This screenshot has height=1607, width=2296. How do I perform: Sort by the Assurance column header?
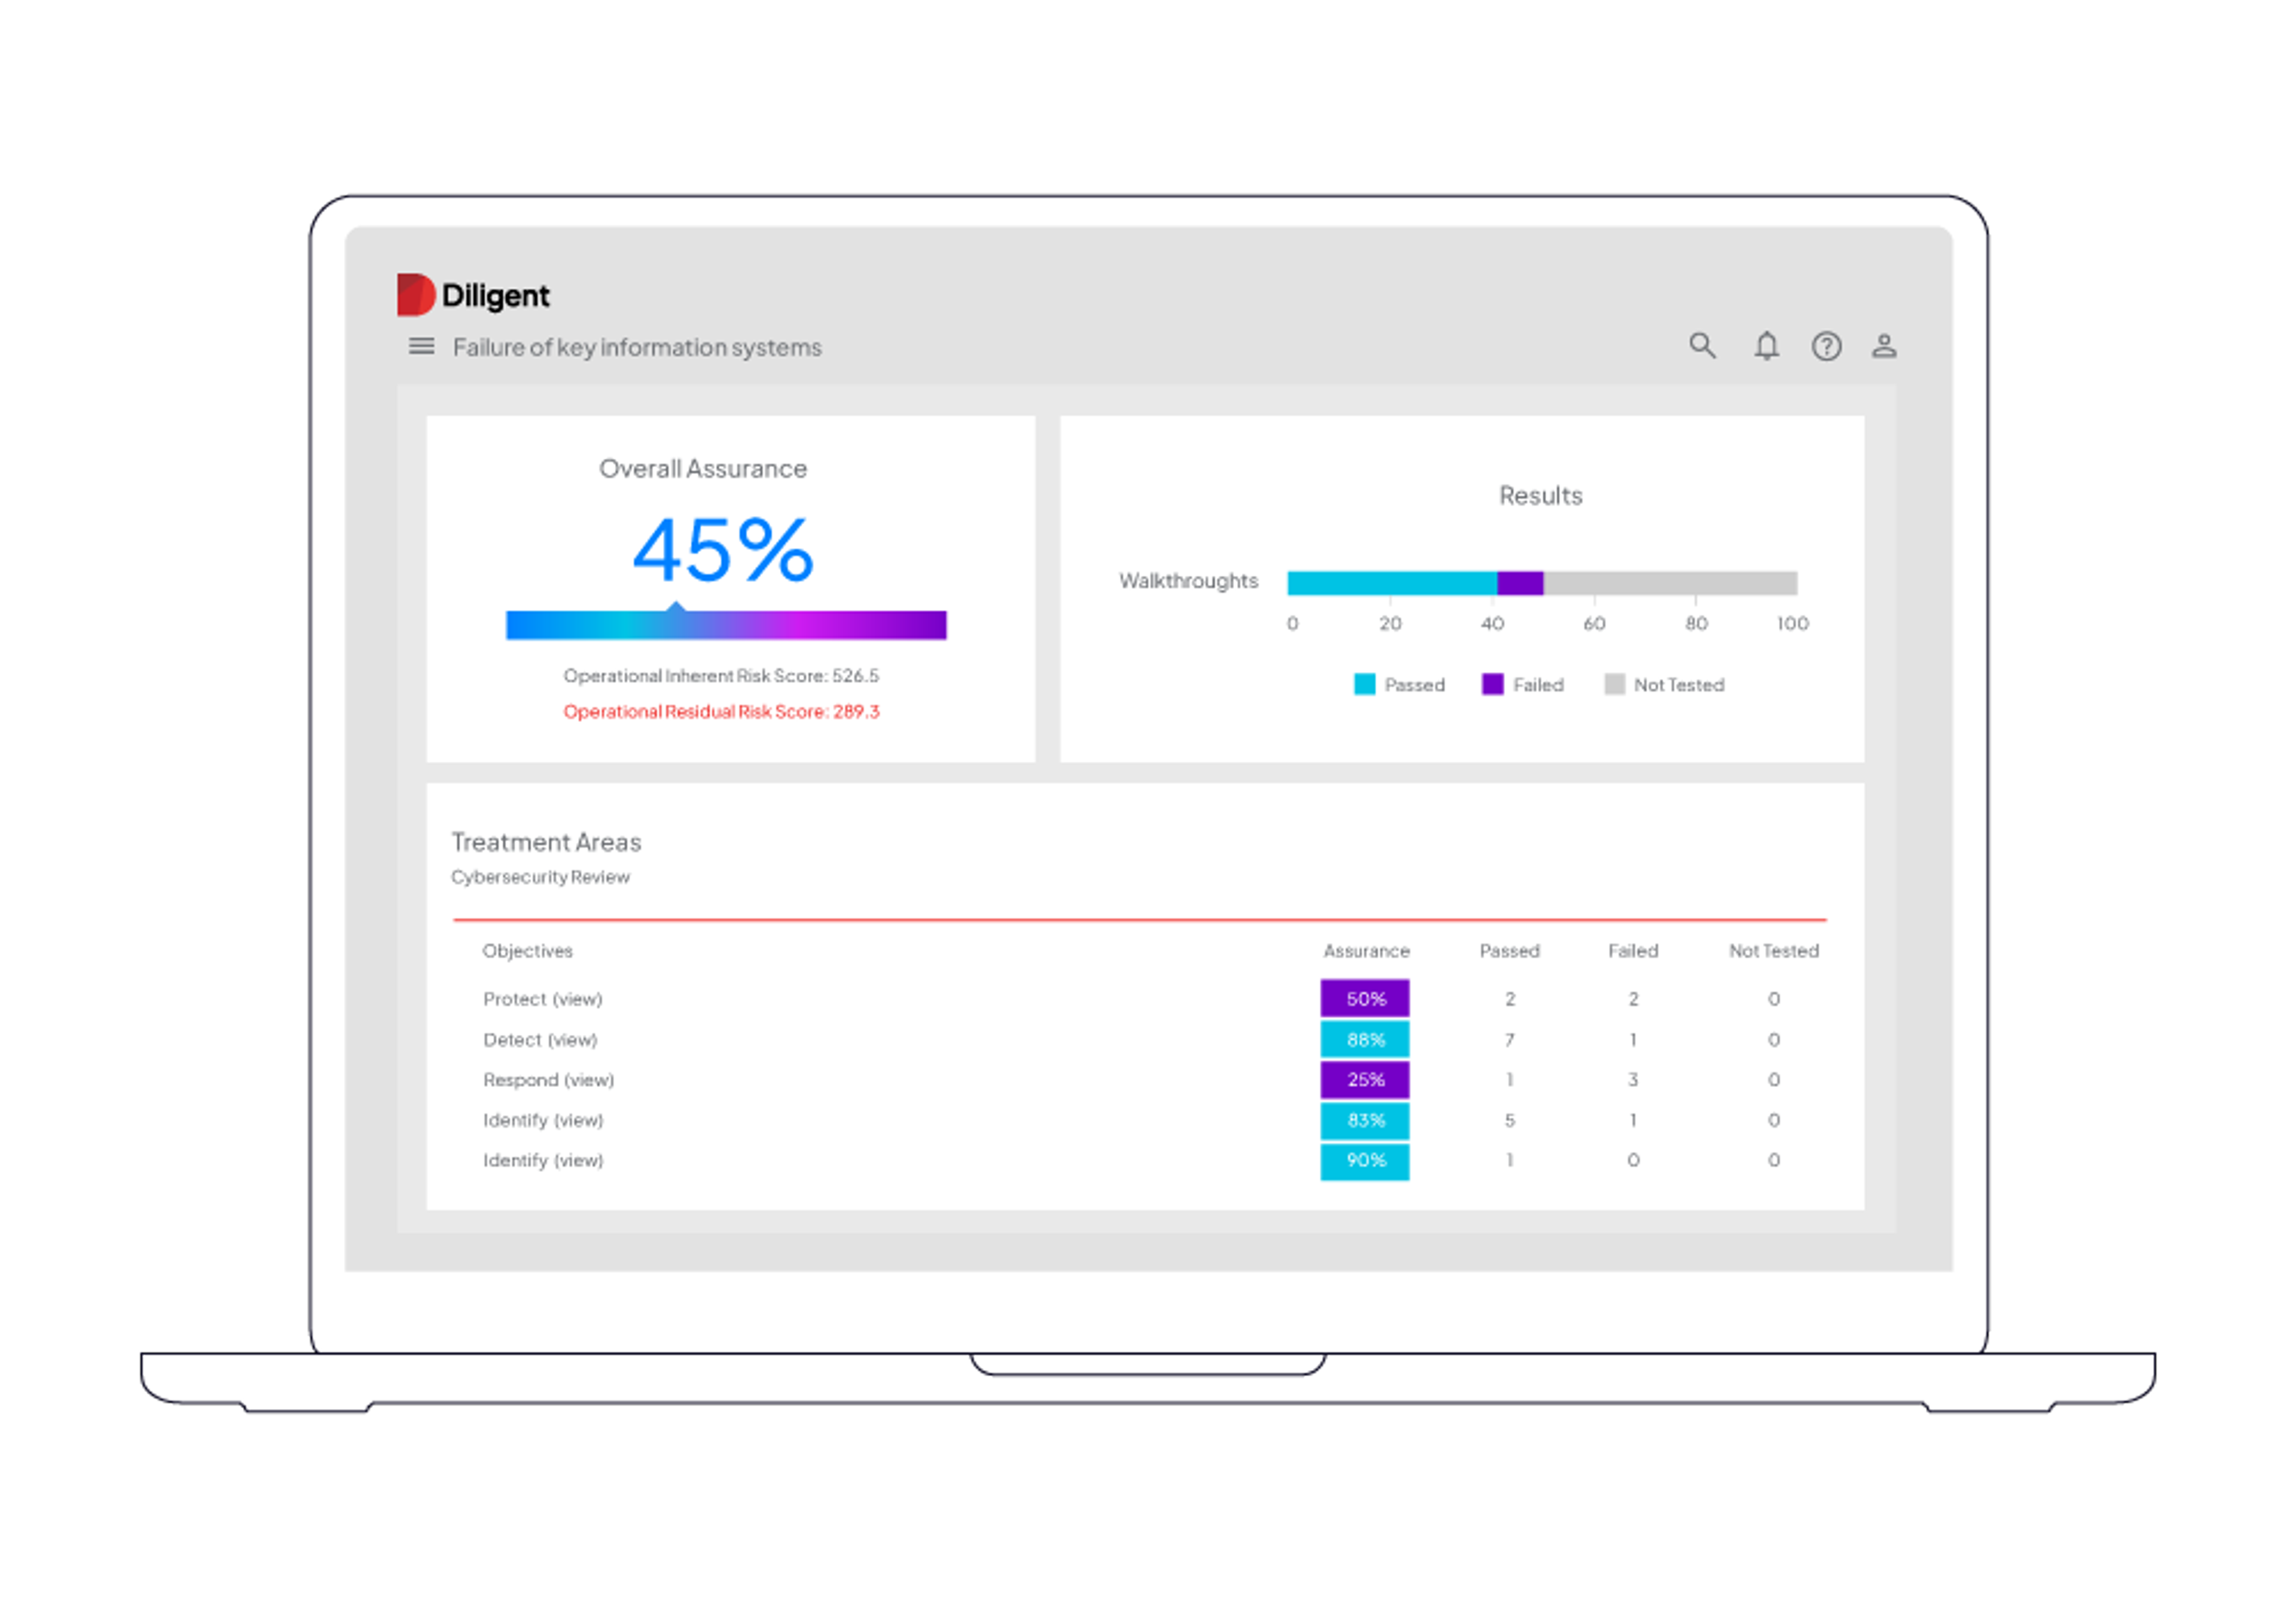[x=1366, y=951]
